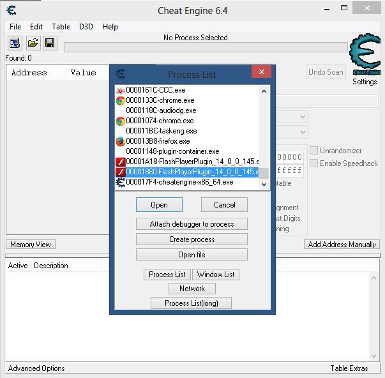385x378 pixels.
Task: Click the start address field ending 00000
Action: 290,156
